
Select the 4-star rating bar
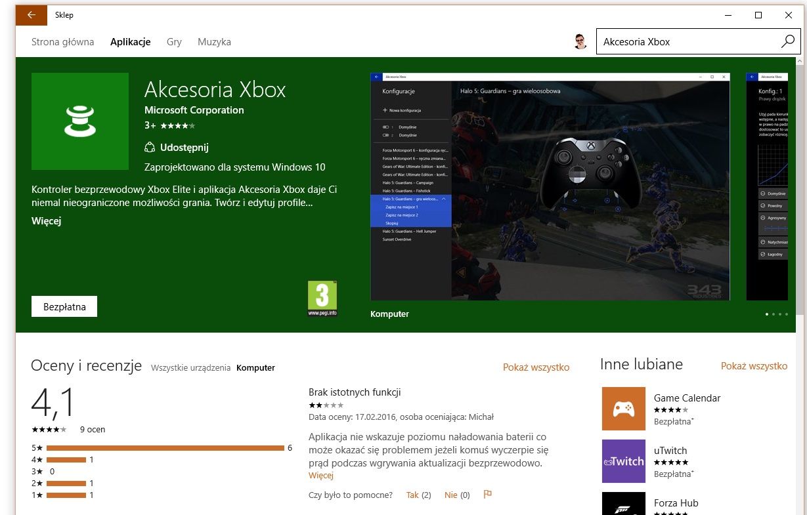point(66,460)
